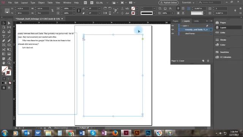
Task: Open Preflight status menu arrow
Action: (92, 128)
